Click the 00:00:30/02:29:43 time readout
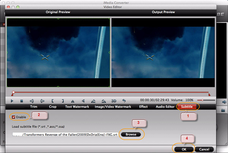This screenshot has width=228, height=153. [x=154, y=100]
